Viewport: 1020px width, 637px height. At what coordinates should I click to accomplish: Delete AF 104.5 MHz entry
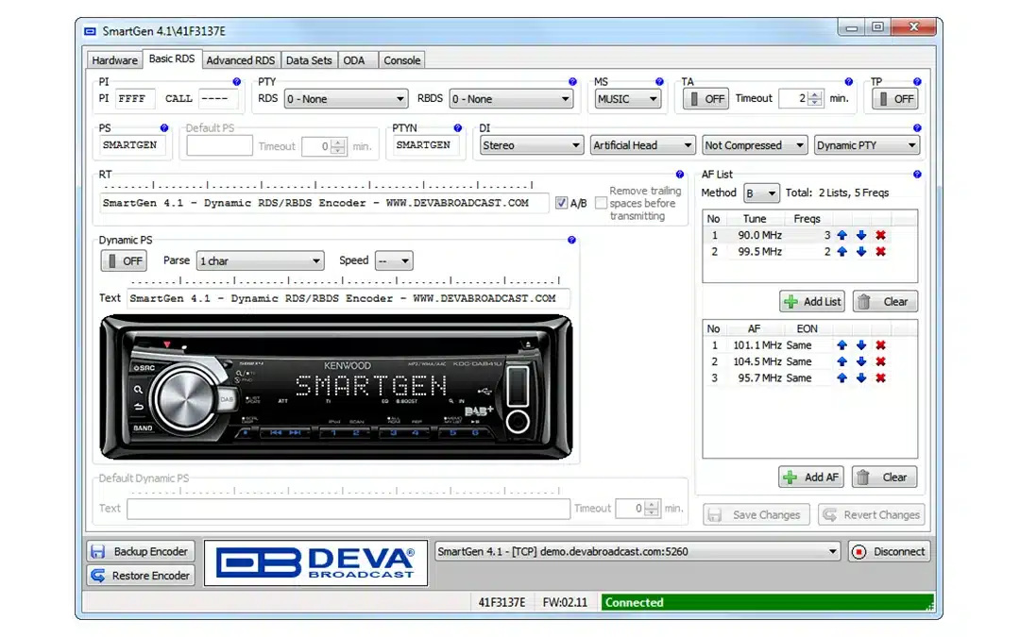tap(881, 361)
